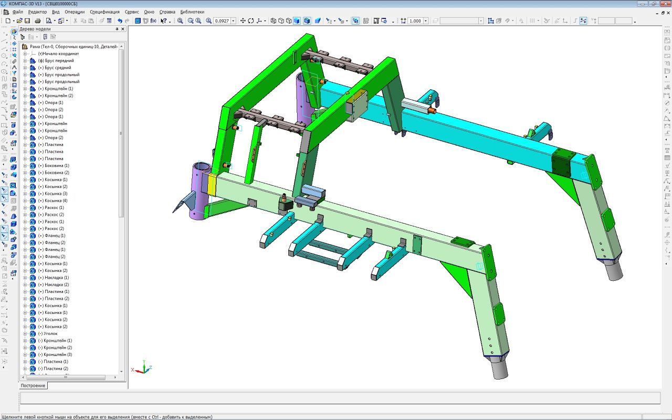Click the Zoom to window magnifier icon
This screenshot has height=420, width=672.
point(180,21)
